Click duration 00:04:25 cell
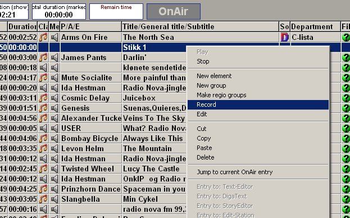350x218 pixels. click(23, 189)
